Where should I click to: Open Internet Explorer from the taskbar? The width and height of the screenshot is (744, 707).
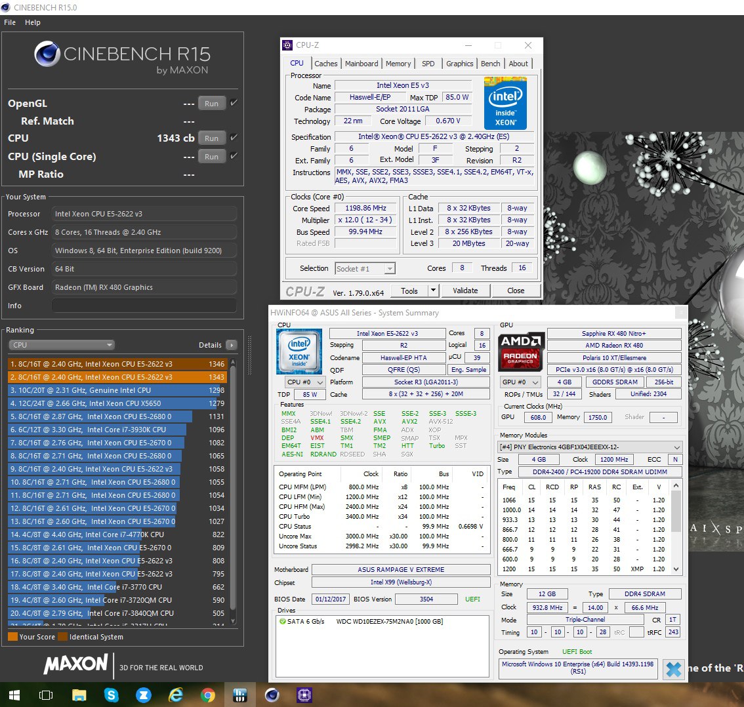pos(176,695)
